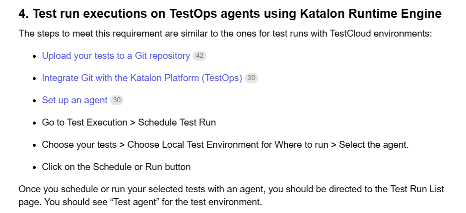Open the Set up an agent link

tap(74, 100)
